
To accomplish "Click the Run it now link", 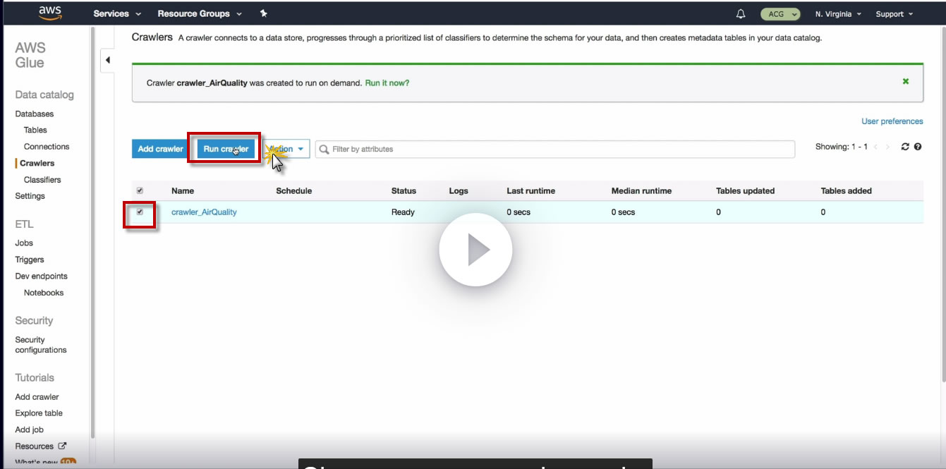I will (387, 83).
